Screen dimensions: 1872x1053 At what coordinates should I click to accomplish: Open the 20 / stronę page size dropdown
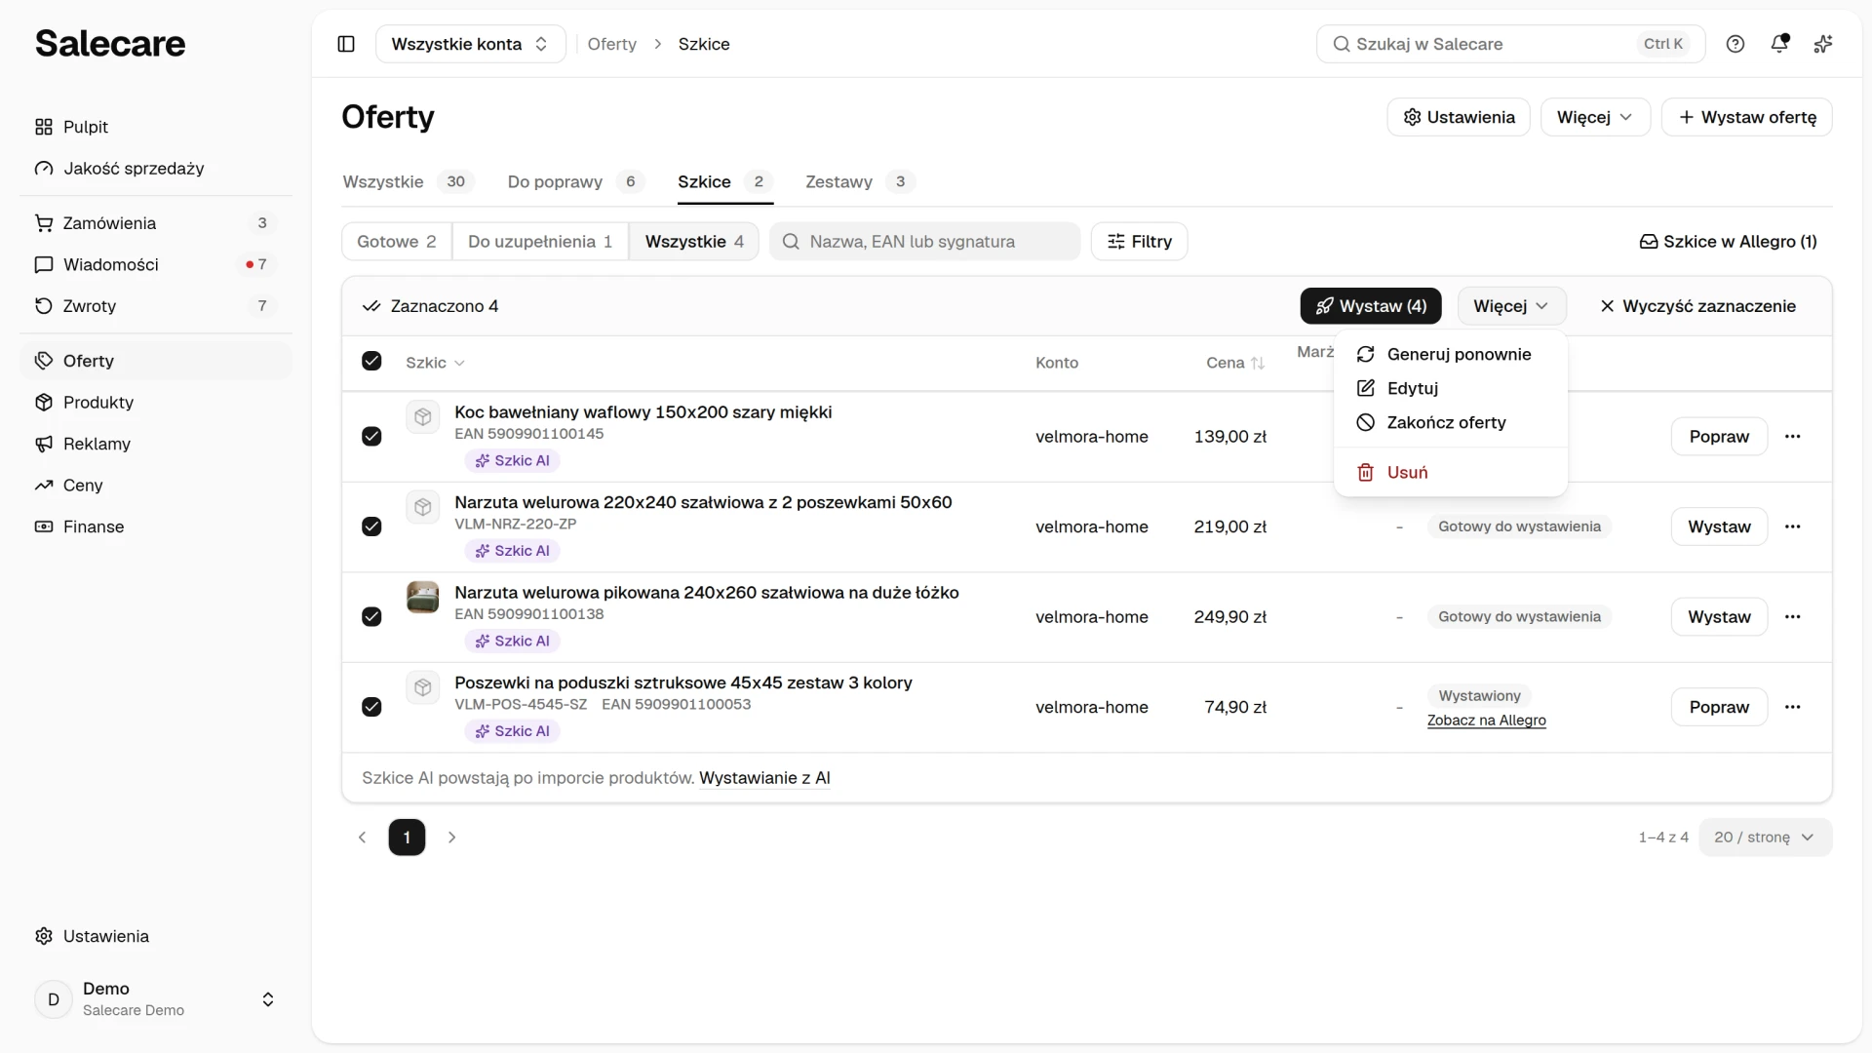[x=1765, y=838]
